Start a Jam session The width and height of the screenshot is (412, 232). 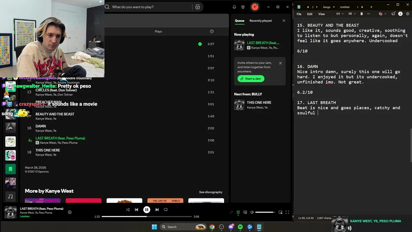[251, 79]
